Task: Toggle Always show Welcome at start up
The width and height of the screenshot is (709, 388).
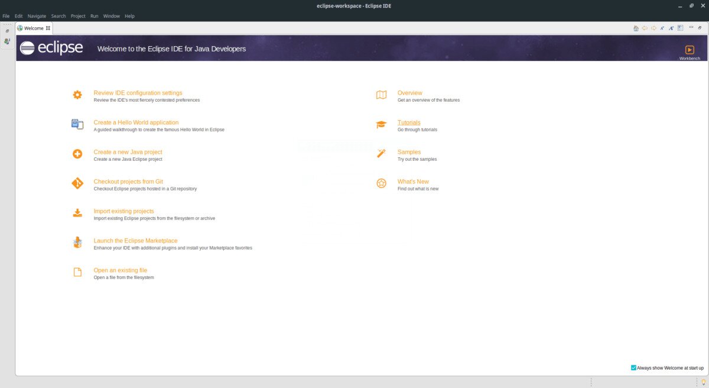Action: click(634, 368)
